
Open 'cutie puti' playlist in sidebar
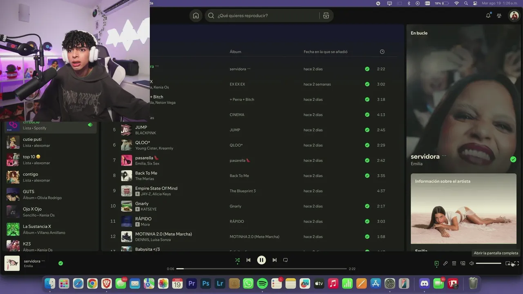(50, 142)
